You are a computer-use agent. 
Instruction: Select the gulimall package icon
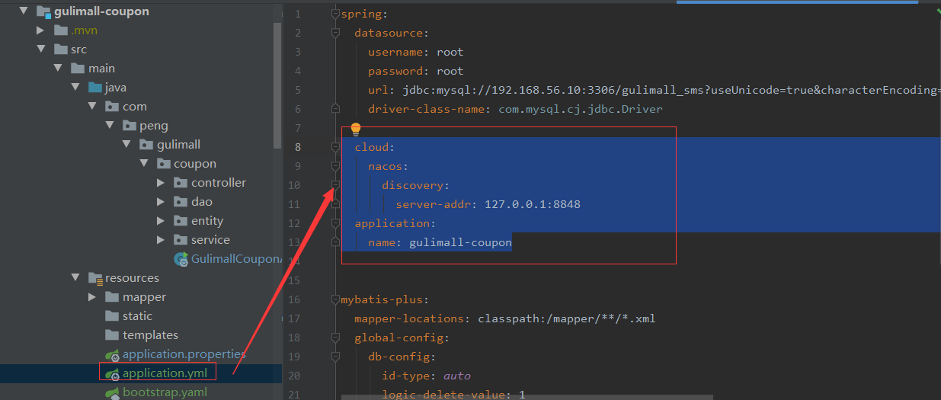[146, 145]
